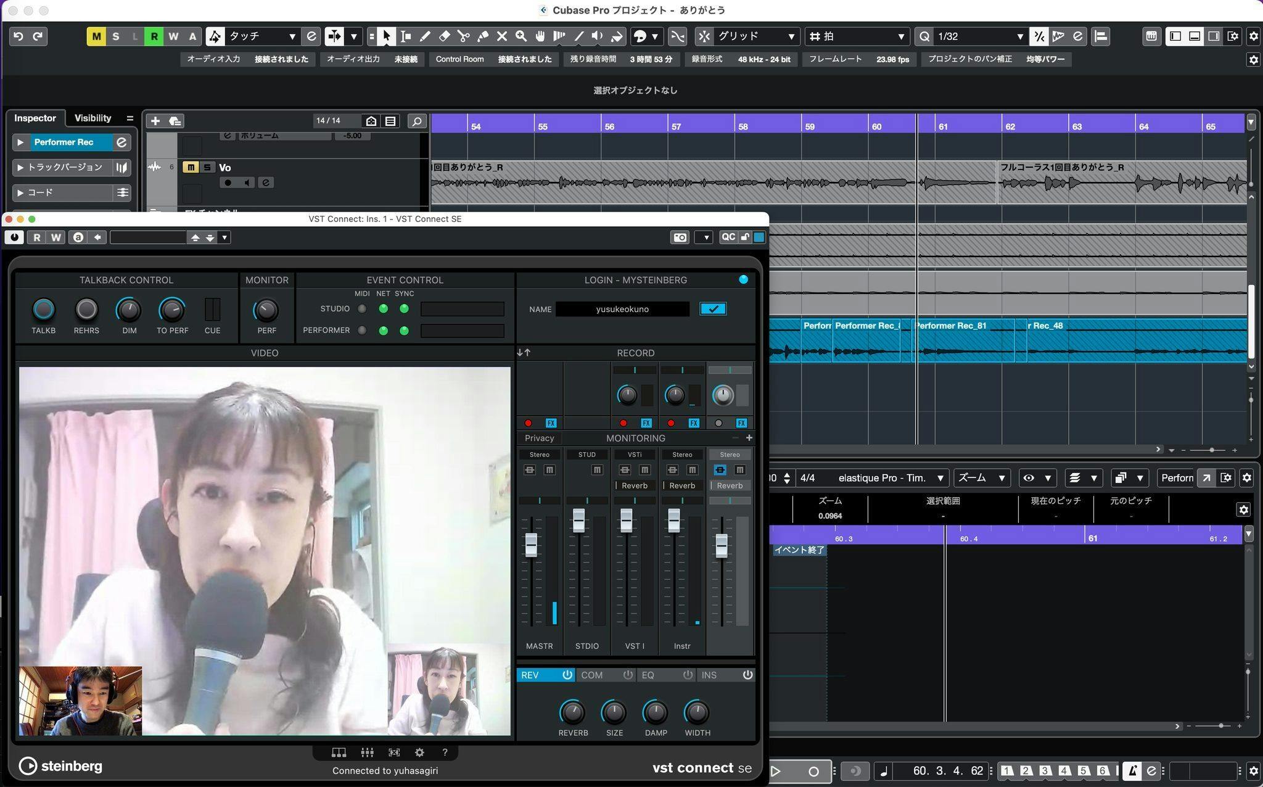Click the NAME field showing yusukeokuno

click(x=622, y=309)
